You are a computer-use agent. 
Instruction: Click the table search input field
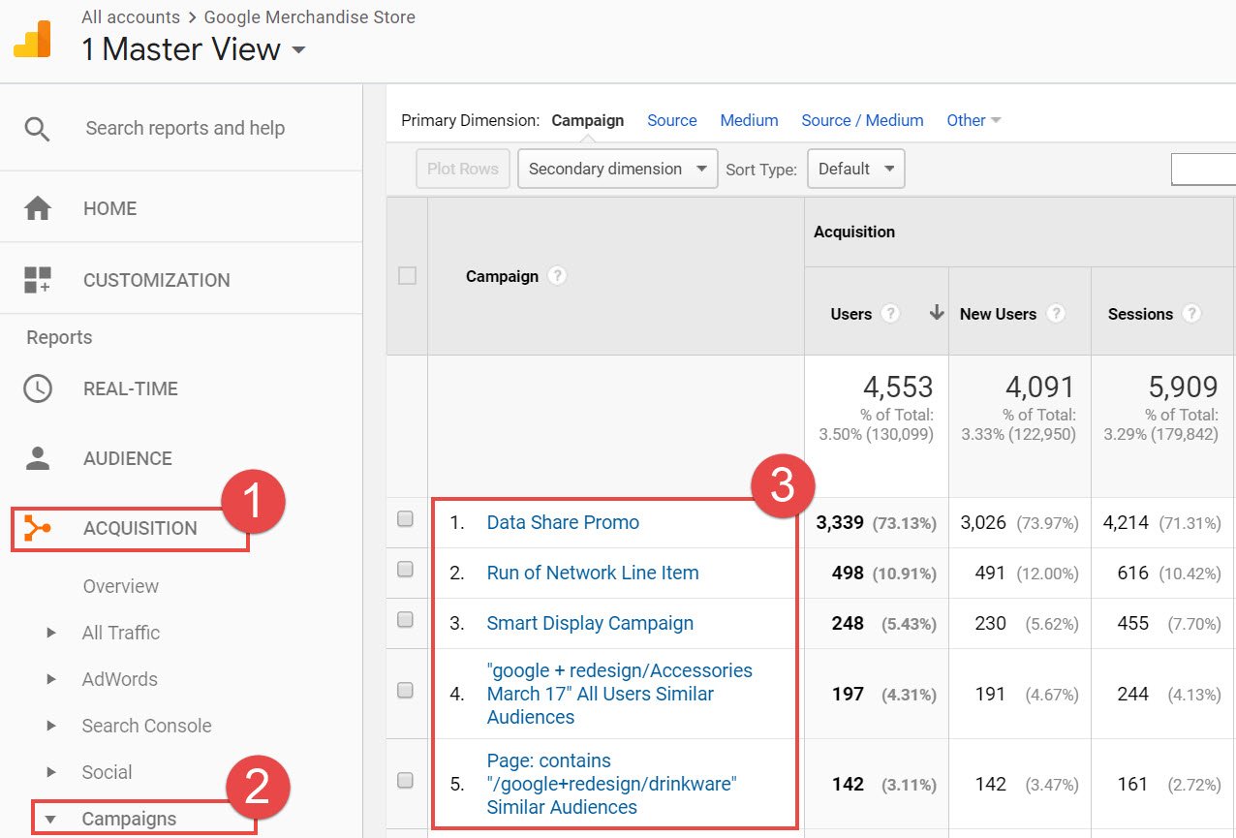1203,169
